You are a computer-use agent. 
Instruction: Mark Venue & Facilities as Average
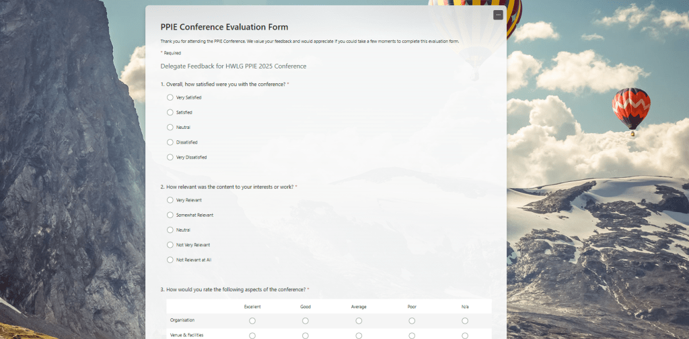click(359, 335)
